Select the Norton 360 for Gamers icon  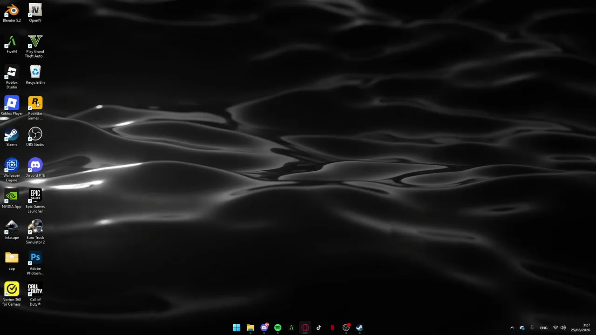pos(12,295)
